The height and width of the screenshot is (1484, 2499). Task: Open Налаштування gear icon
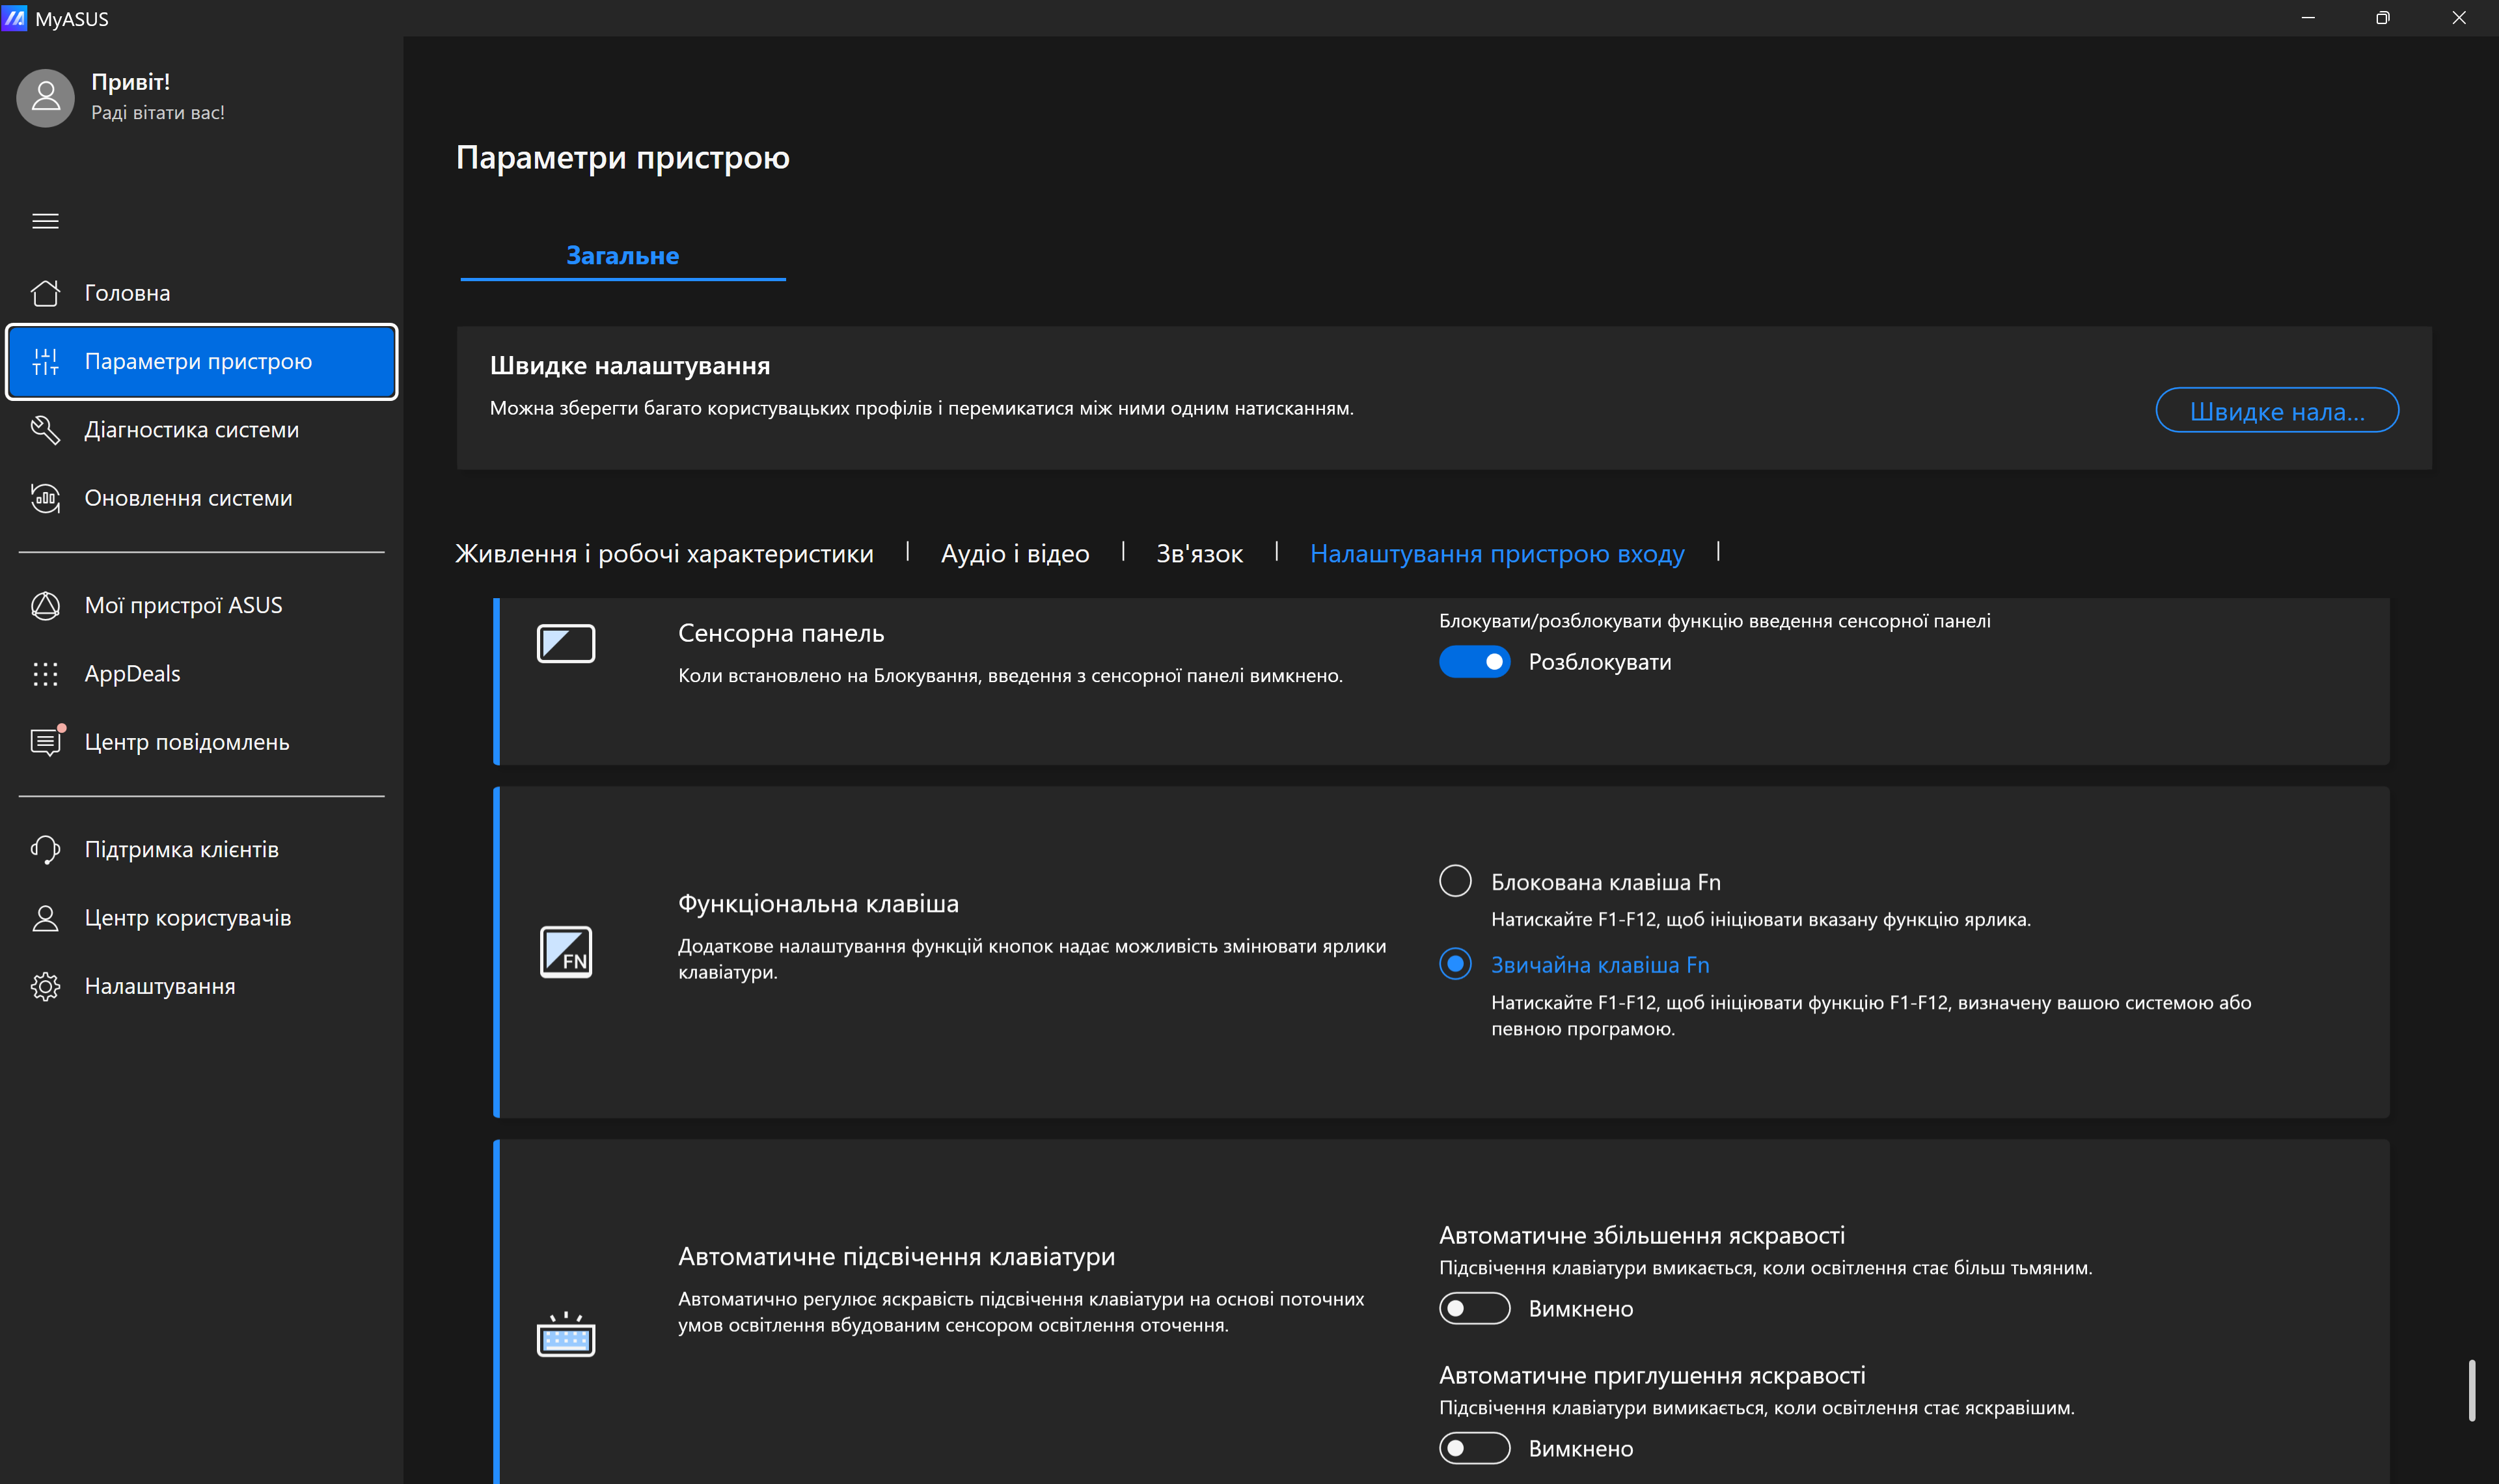[45, 986]
